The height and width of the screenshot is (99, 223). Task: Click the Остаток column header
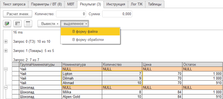click(x=202, y=64)
